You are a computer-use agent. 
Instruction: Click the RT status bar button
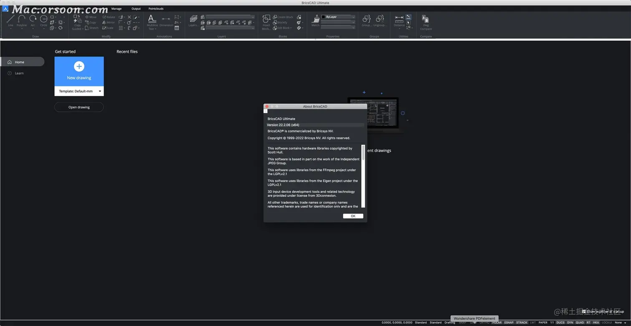[x=588, y=323]
